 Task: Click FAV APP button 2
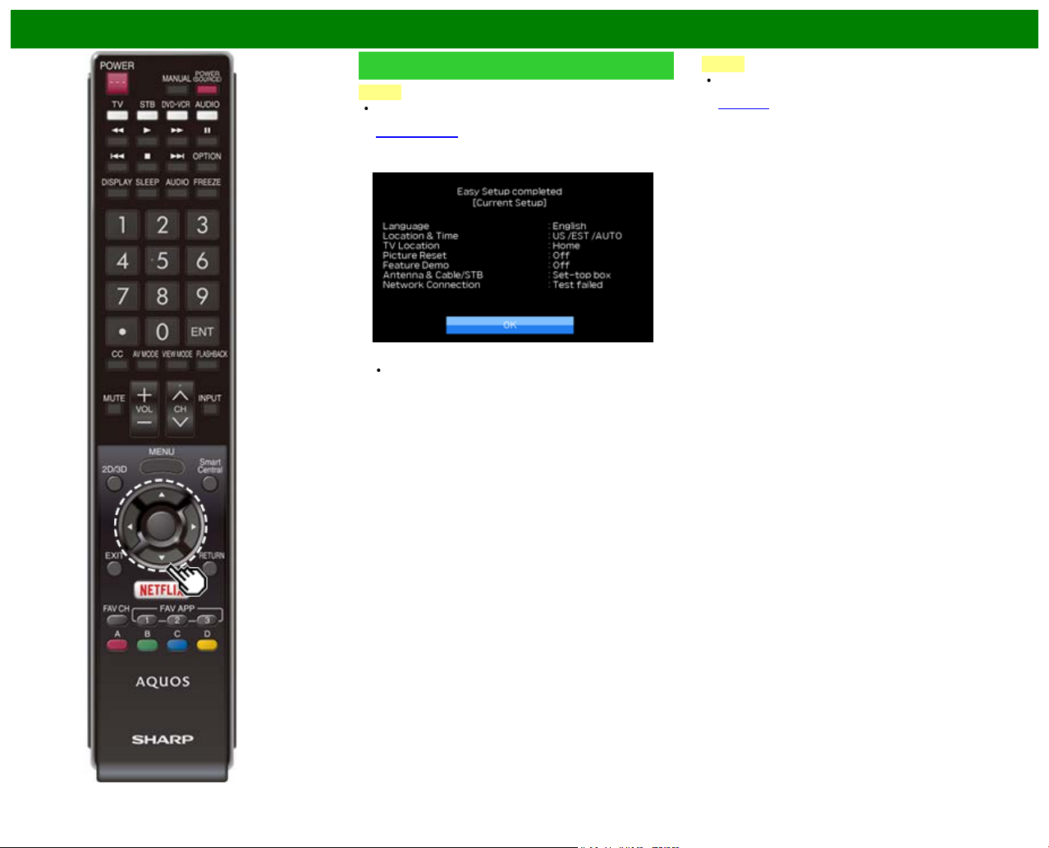pyautogui.click(x=176, y=621)
